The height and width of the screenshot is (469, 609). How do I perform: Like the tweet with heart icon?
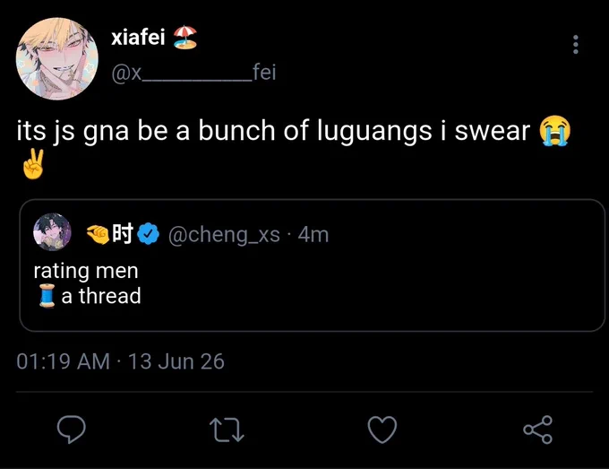382,430
